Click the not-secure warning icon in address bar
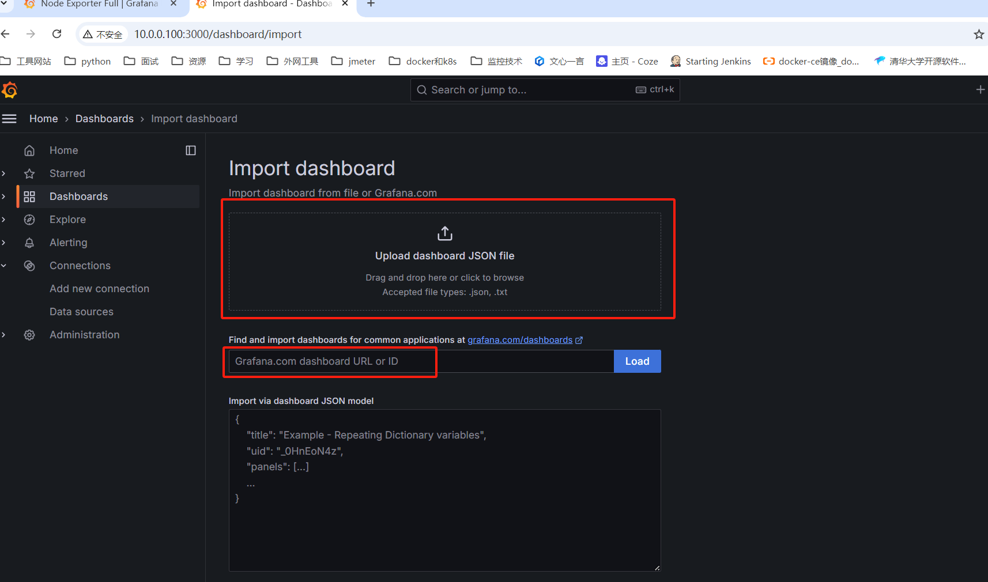988x582 pixels. click(88, 35)
